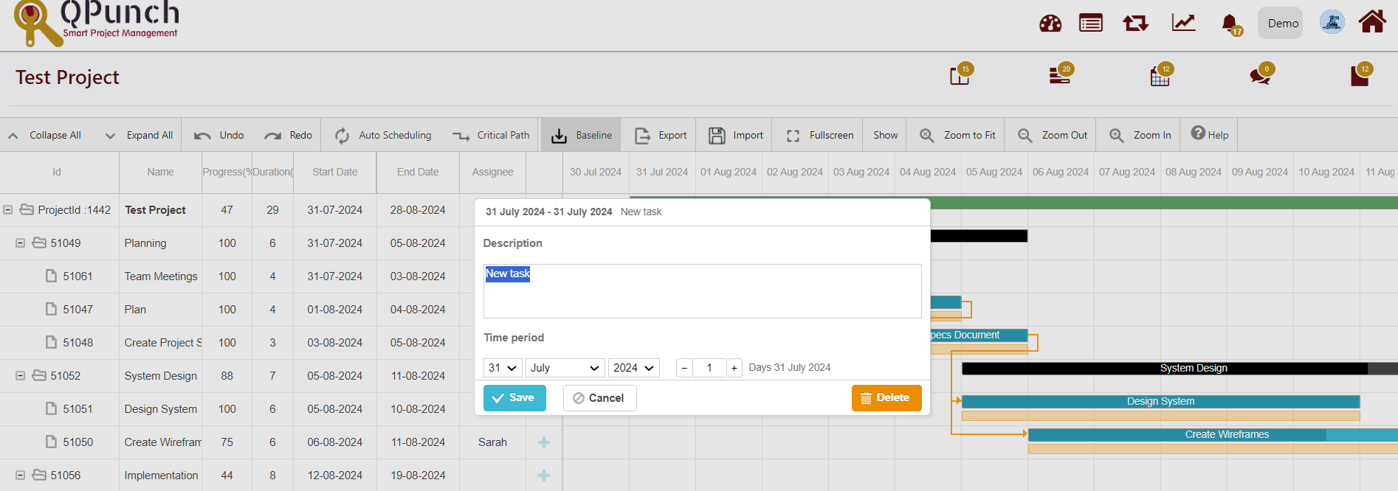Click the Save button in task dialog
The height and width of the screenshot is (491, 1398).
click(x=514, y=398)
